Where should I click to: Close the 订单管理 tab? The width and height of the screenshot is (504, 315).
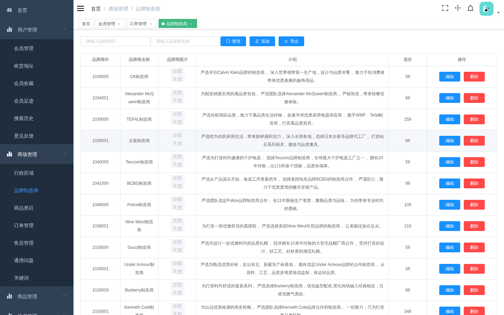[x=151, y=24]
